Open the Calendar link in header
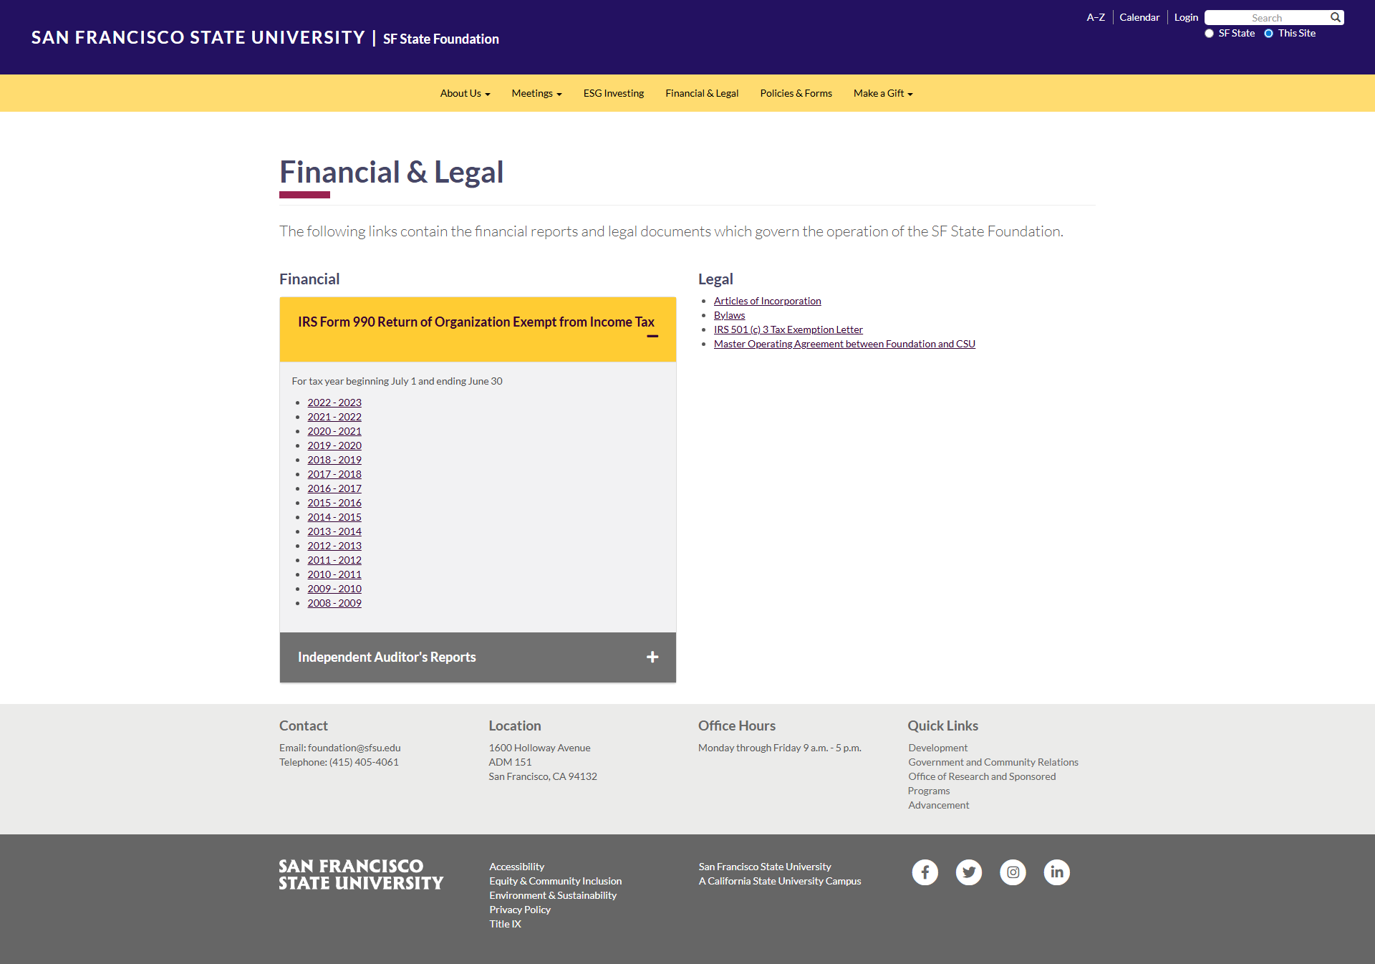This screenshot has width=1375, height=964. [x=1139, y=17]
